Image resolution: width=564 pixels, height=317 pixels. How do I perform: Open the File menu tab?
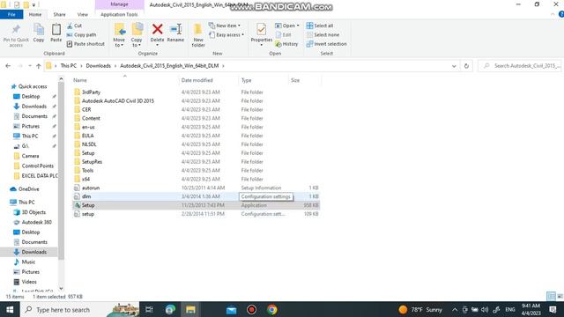point(11,14)
